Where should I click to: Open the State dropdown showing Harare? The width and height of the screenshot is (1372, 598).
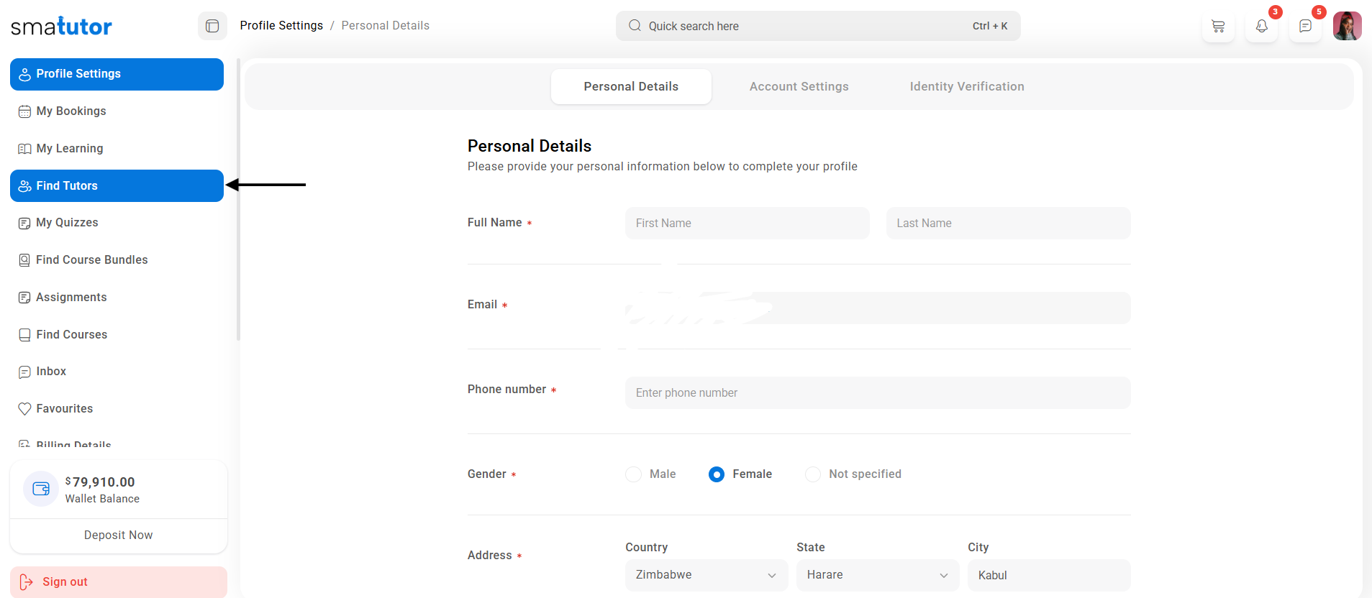(877, 575)
